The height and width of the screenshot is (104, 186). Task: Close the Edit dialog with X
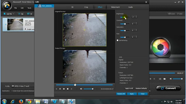(146, 2)
